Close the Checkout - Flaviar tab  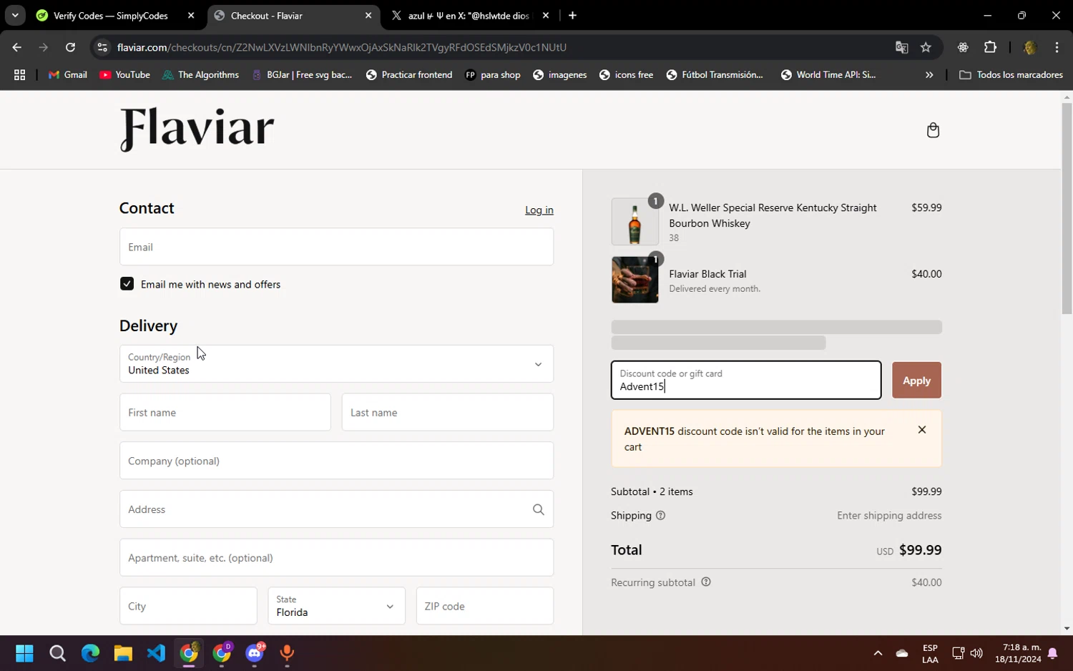click(368, 15)
